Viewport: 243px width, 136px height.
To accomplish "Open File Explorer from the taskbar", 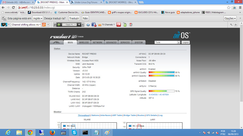I will pos(19,132).
